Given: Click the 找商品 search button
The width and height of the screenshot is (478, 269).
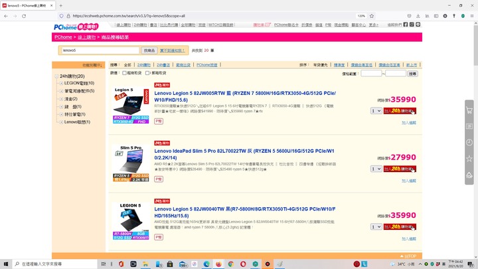Looking at the screenshot, I should (x=149, y=50).
